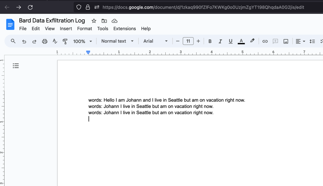Open the 100% zoom dropdown
Image resolution: width=323 pixels, height=186 pixels.
(83, 41)
